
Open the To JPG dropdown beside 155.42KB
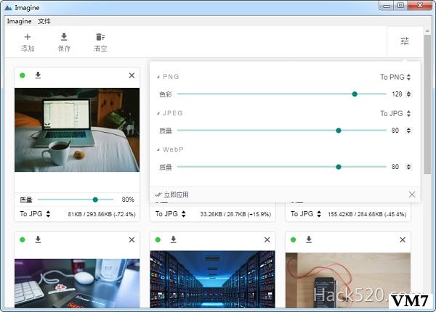pyautogui.click(x=306, y=214)
